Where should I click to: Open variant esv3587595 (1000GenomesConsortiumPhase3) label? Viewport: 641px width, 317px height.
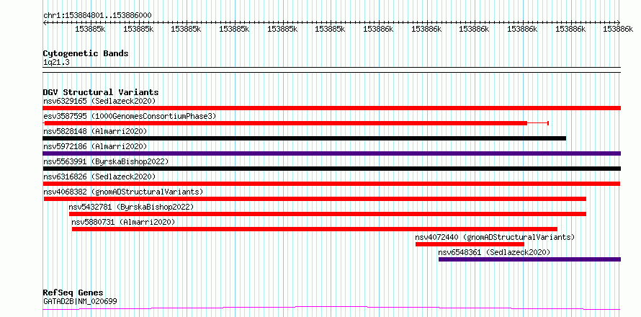(130, 116)
